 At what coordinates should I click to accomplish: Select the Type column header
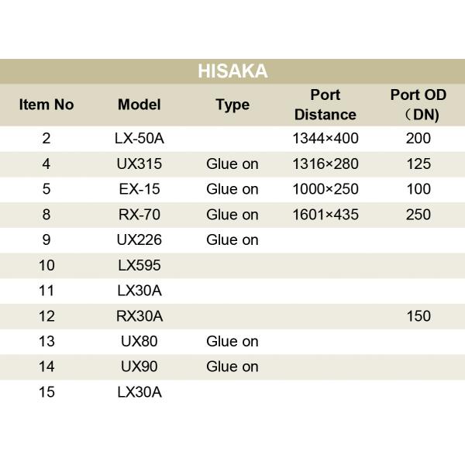pyautogui.click(x=232, y=105)
